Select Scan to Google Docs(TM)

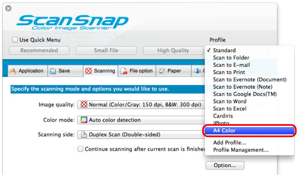tap(250, 94)
